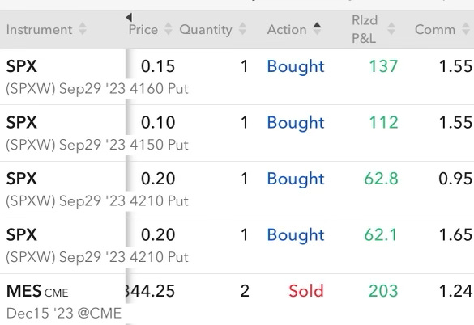The height and width of the screenshot is (325, 474).
Task: Sort by the Quantity column arrows
Action: pos(242,29)
